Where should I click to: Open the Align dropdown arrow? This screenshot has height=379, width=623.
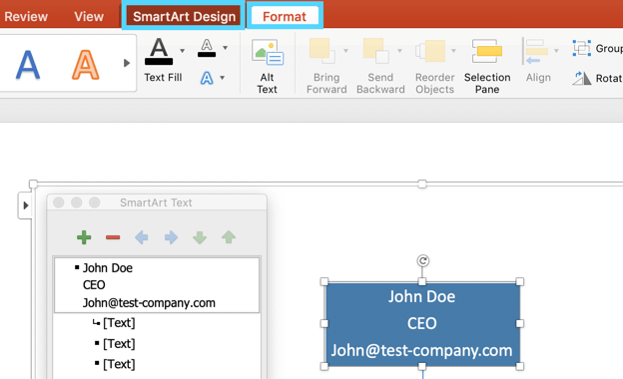(x=556, y=51)
